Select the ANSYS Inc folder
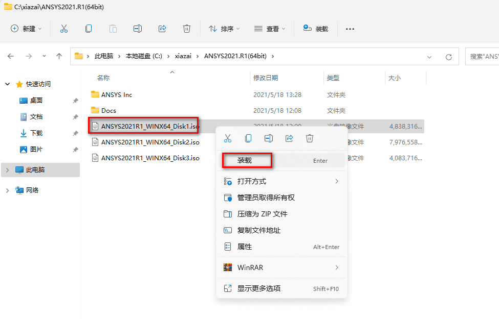The image size is (499, 319). point(116,95)
